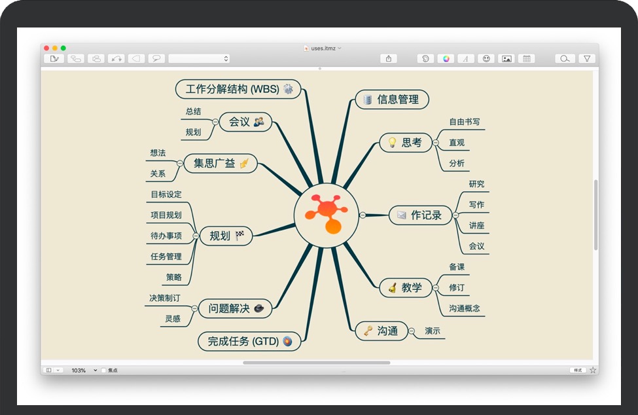
Task: Click the 样式 button
Action: [578, 370]
